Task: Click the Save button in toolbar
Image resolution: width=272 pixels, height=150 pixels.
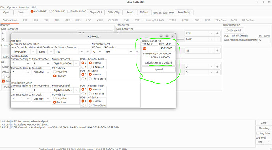Action: (21, 12)
